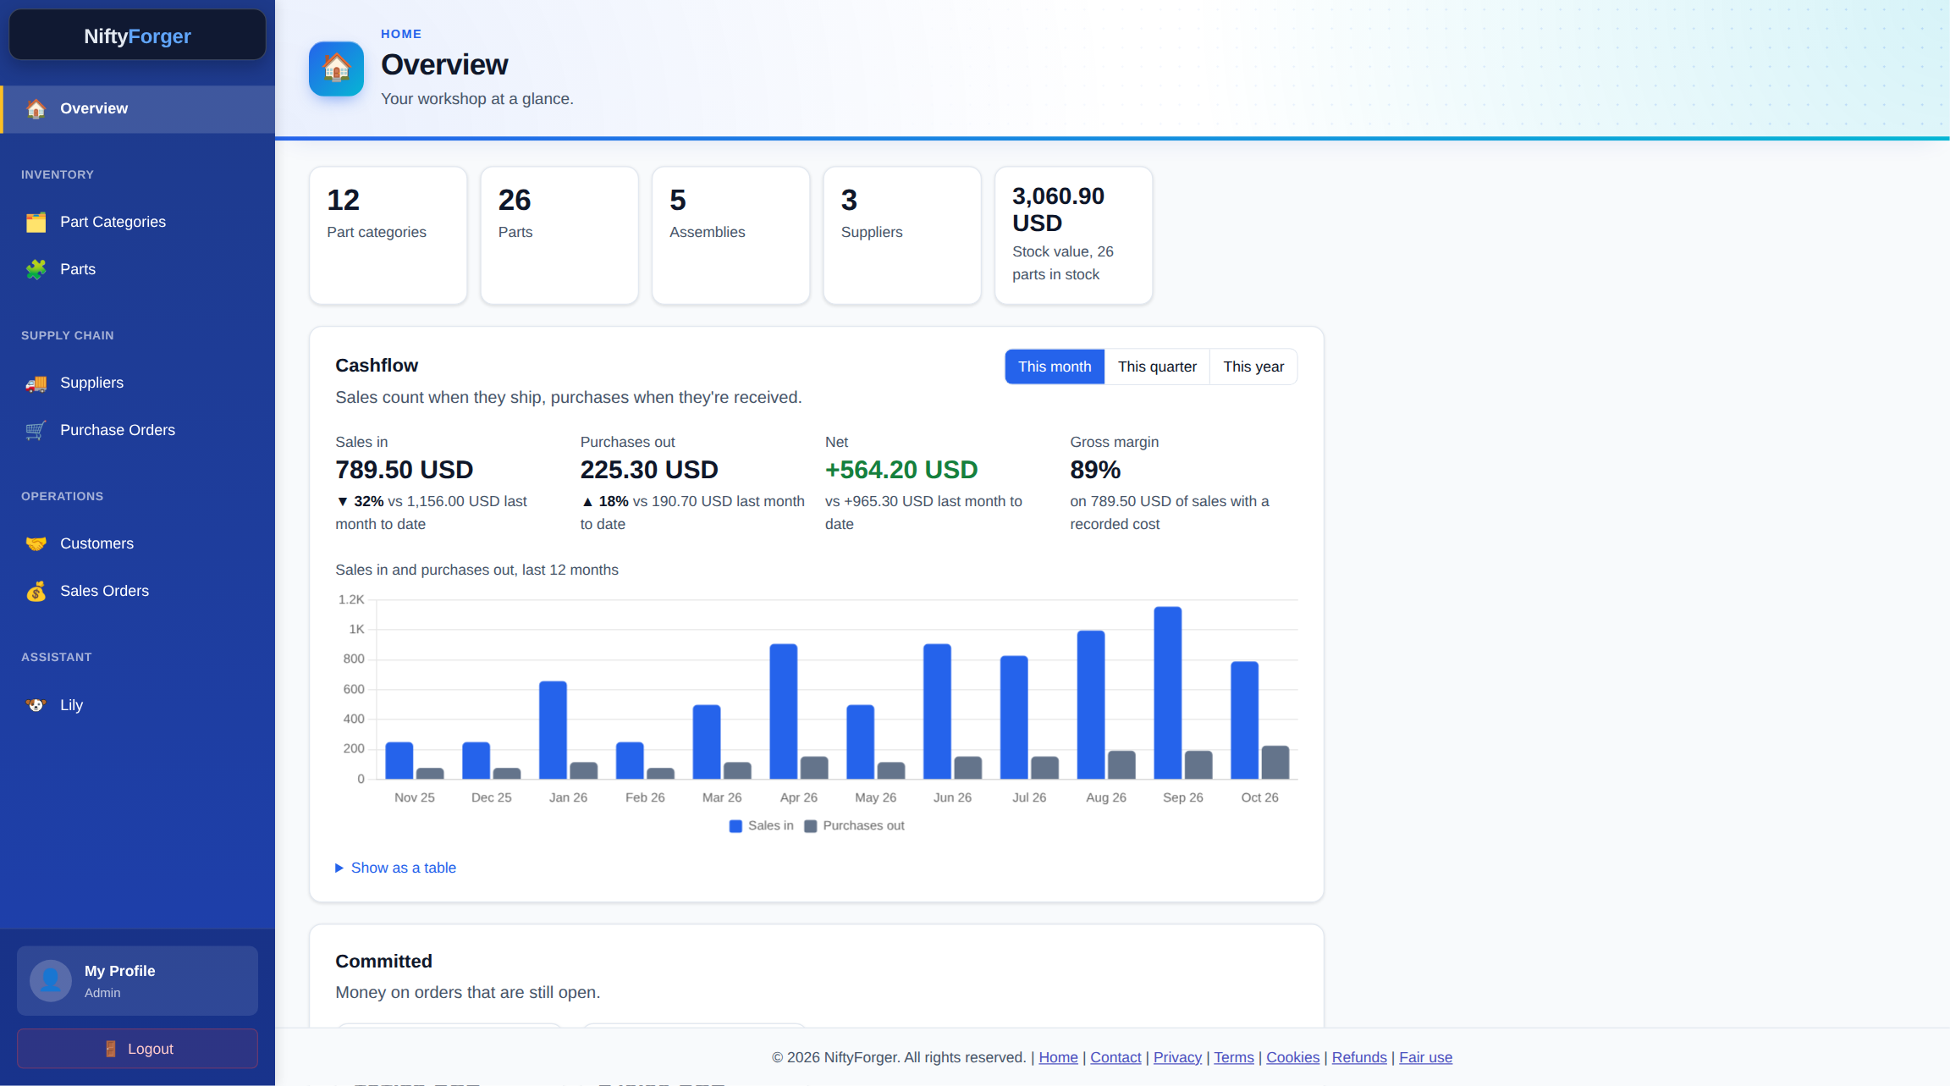Viewport: 1950px width, 1086px height.
Task: Open Part Categories from sidebar
Action: click(137, 222)
